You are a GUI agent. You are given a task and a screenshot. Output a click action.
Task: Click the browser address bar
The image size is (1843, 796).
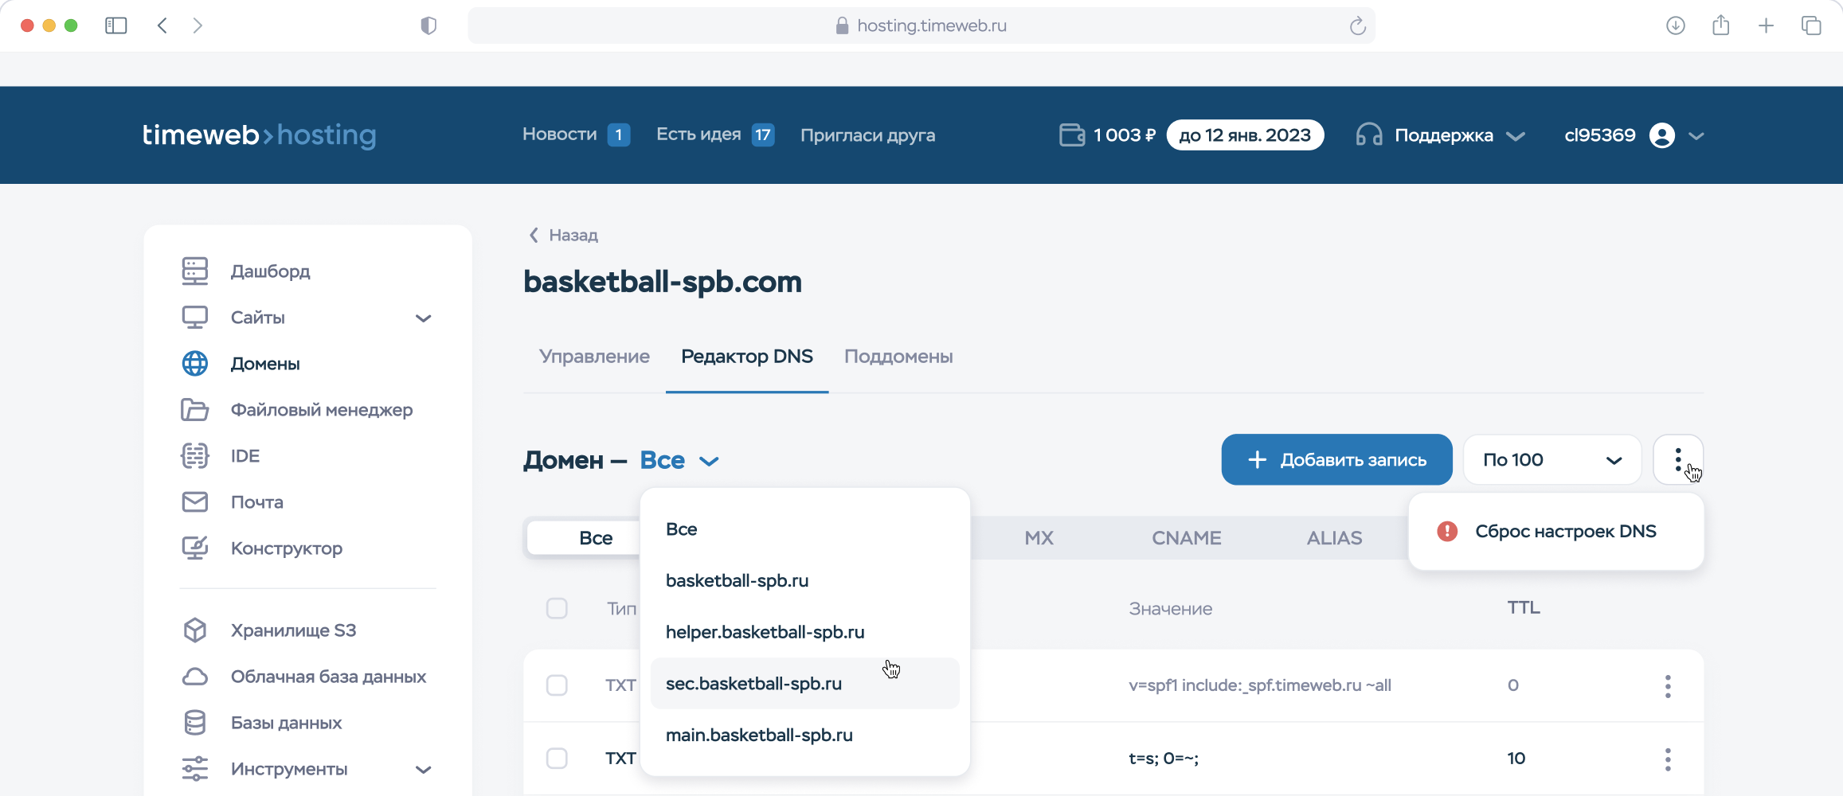tap(921, 26)
